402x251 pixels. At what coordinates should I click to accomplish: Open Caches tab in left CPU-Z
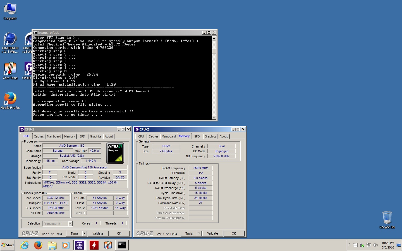[39, 136]
